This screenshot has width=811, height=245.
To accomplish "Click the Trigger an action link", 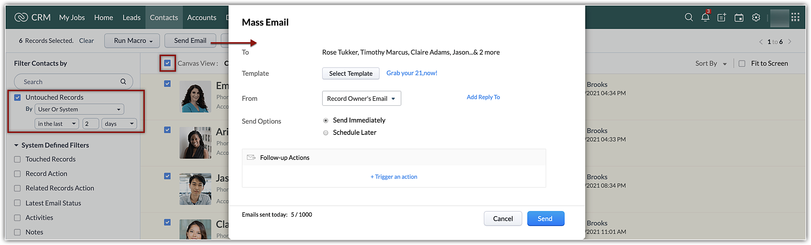I will coord(394,177).
